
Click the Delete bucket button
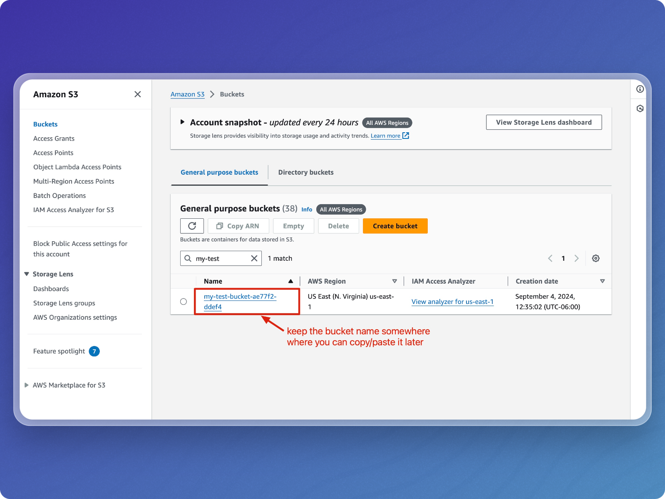point(338,226)
